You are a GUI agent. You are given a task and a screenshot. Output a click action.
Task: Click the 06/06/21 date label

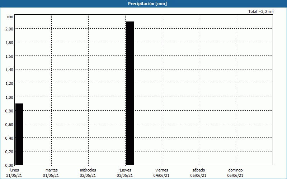click(235, 175)
